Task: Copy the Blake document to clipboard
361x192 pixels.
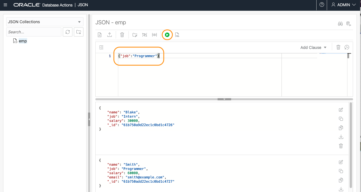Action: [341, 119]
